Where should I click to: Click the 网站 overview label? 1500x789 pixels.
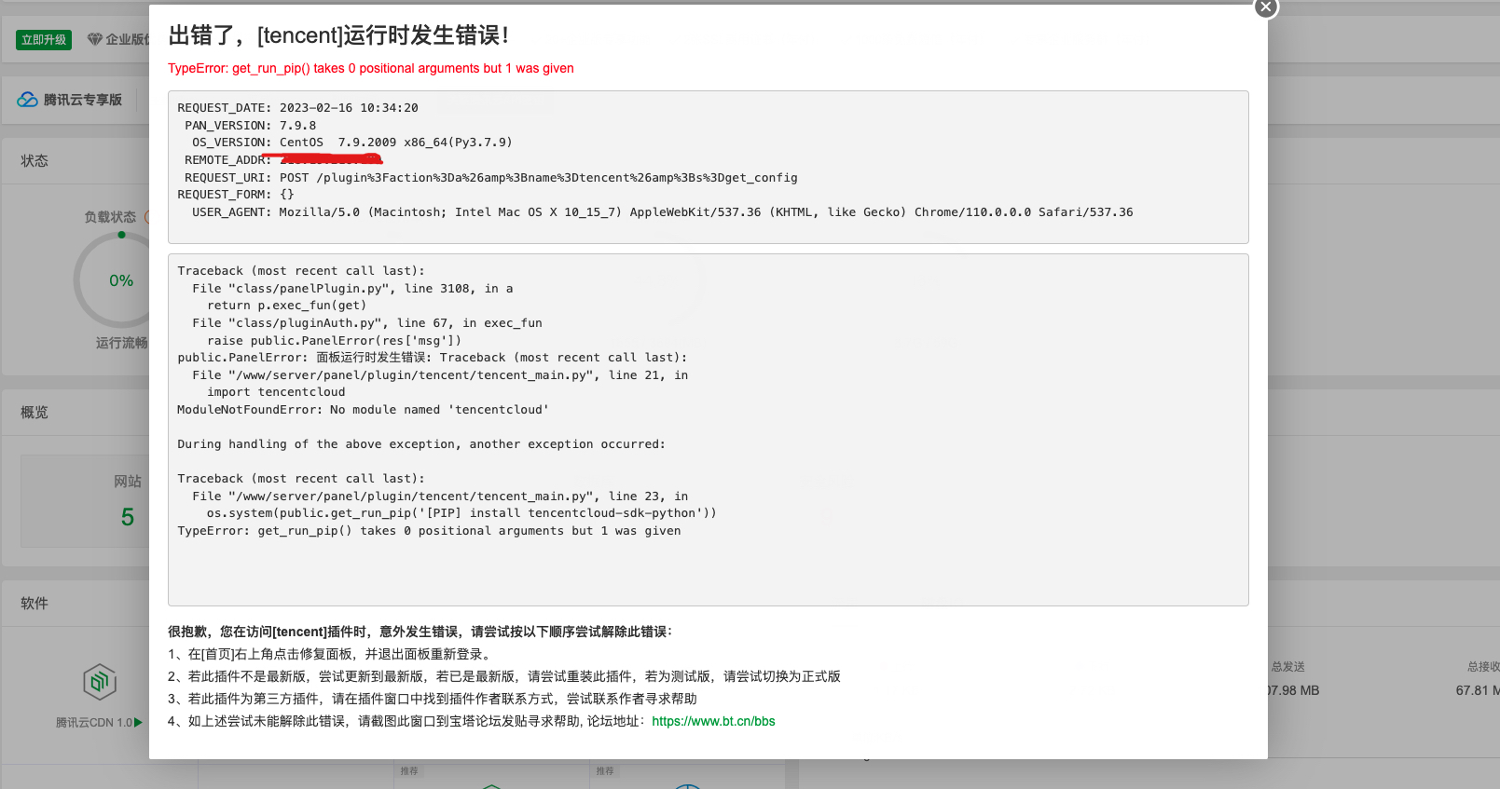(x=128, y=482)
